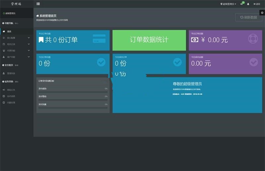Click the icon beside 站内消息
Viewport: 265px width, 171px height.
4,96
